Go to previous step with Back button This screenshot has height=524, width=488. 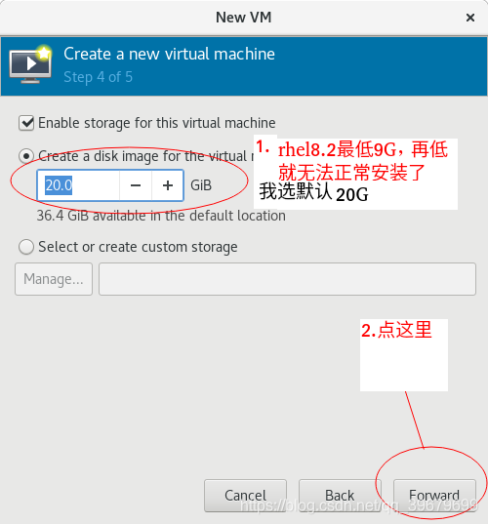(x=340, y=496)
